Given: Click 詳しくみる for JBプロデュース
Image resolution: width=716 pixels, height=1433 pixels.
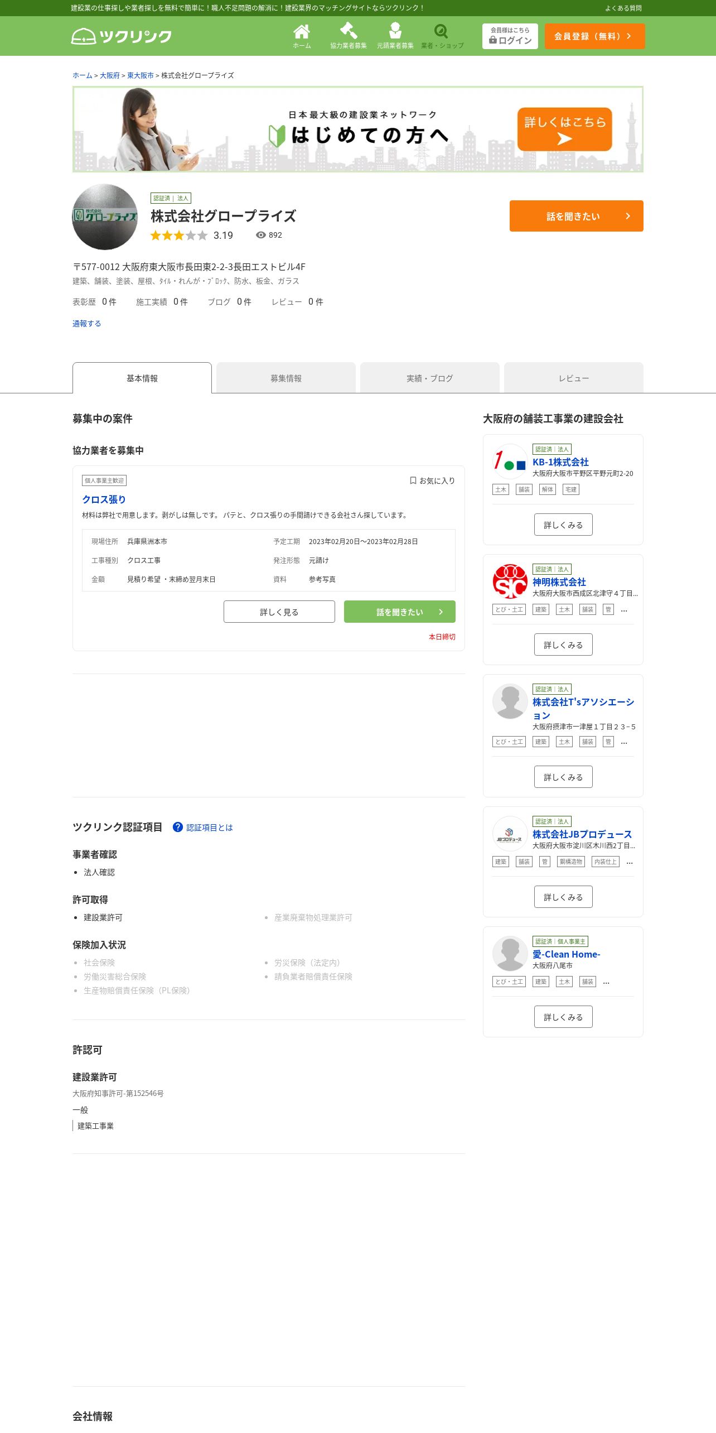Looking at the screenshot, I should 563,897.
